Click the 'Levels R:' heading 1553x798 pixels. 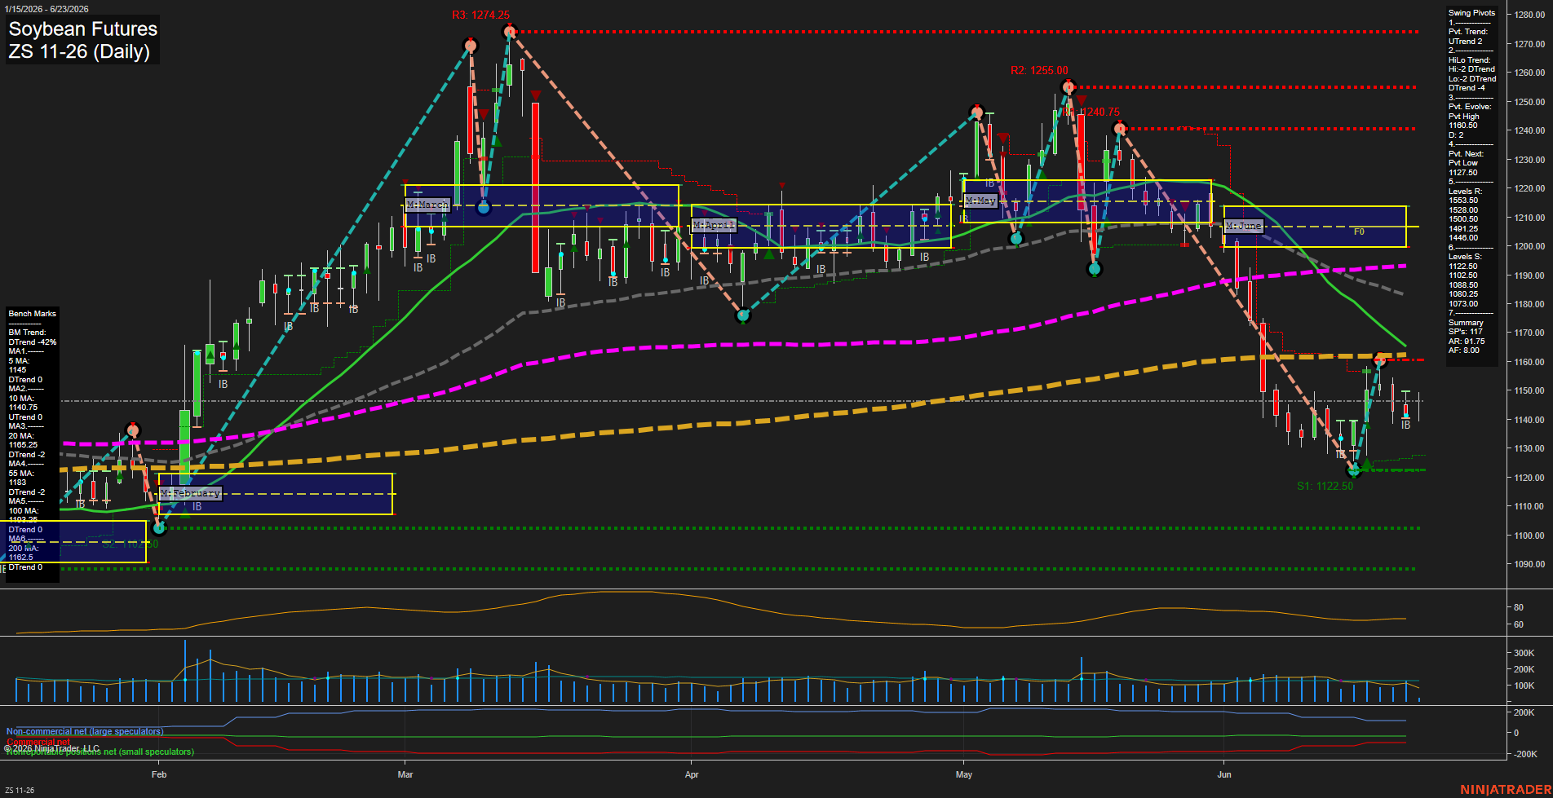tap(1465, 192)
